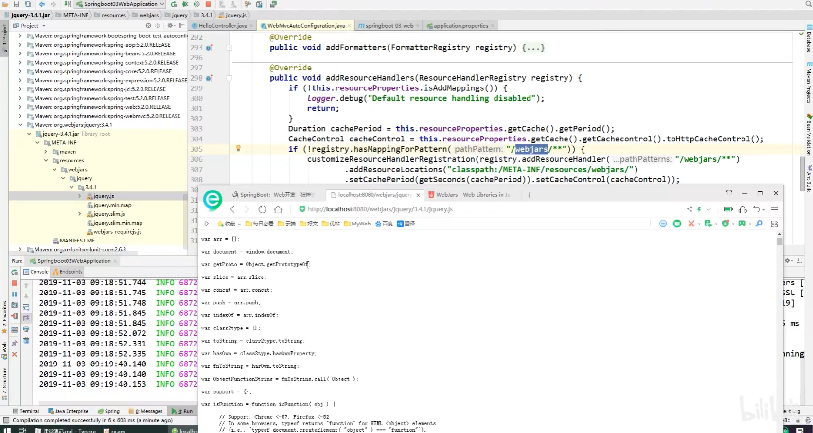Click the Typora taskbar item
This screenshot has width=813, height=433.
[67, 430]
